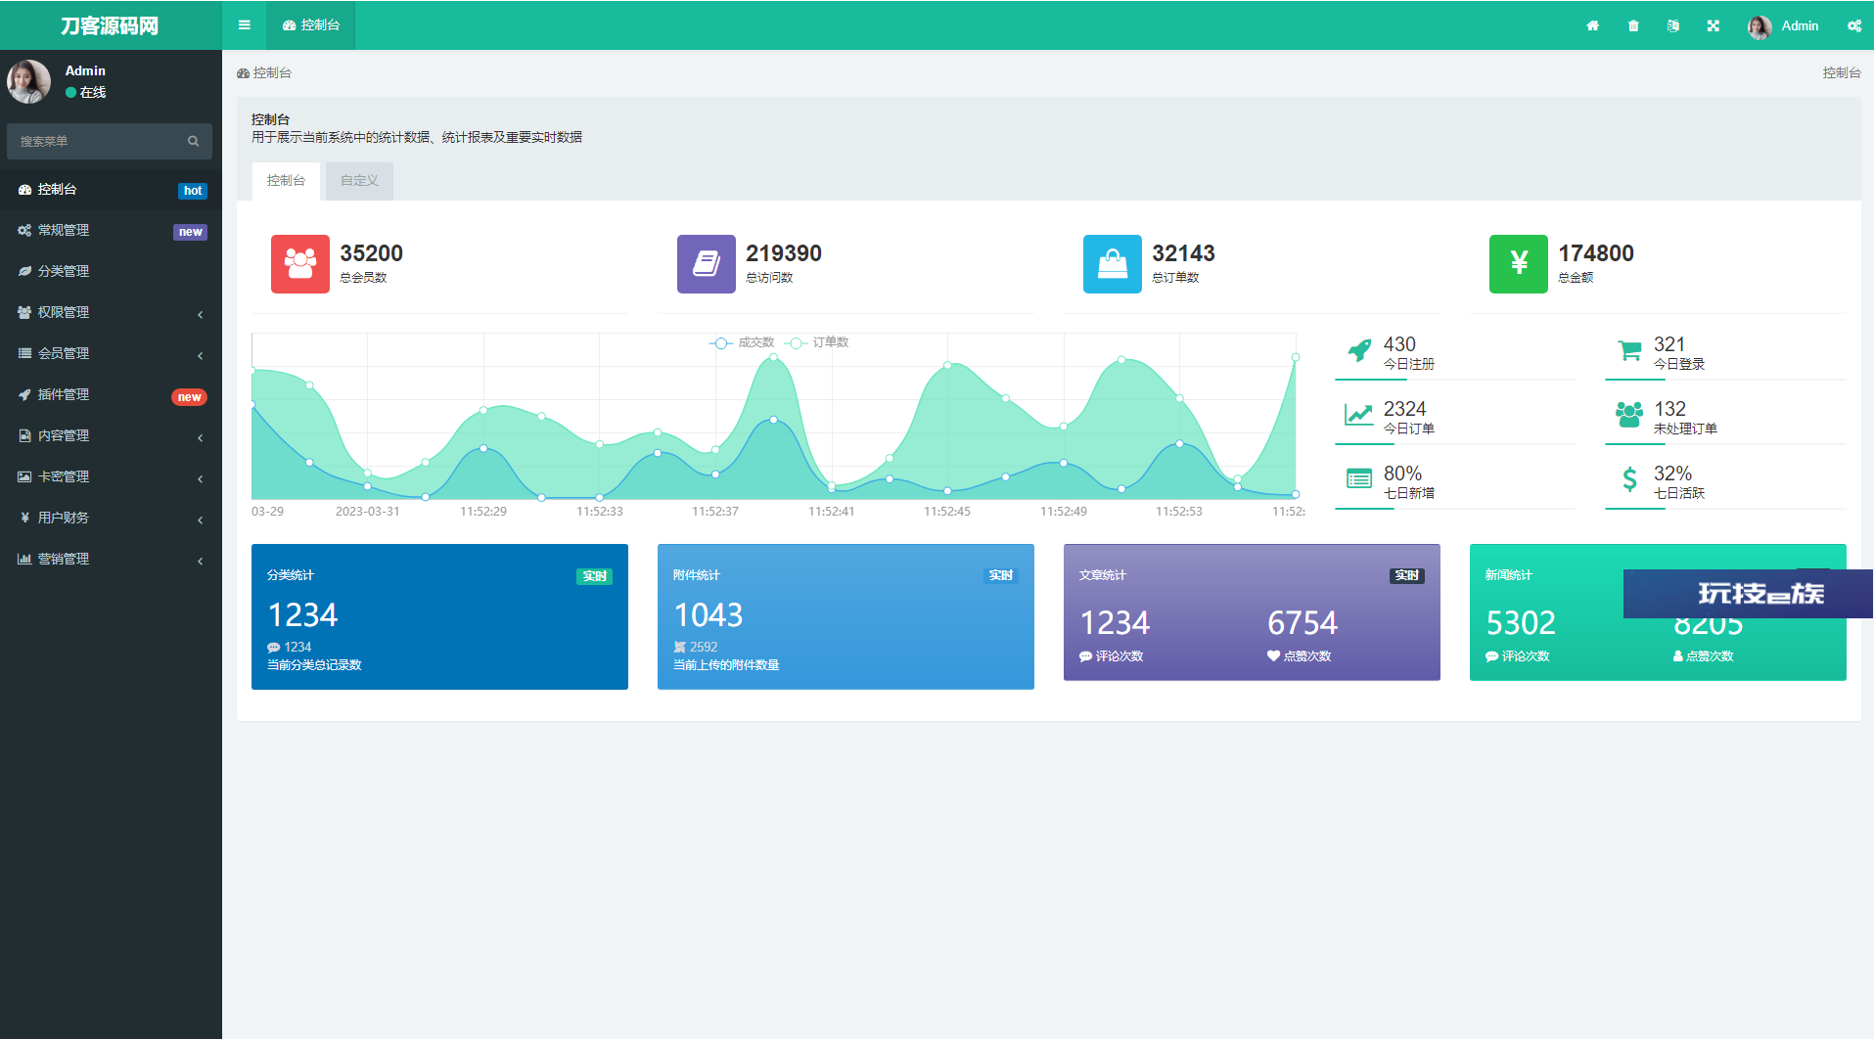The height and width of the screenshot is (1039, 1874).
Task: Toggle fullscreen with the expand arrows icon
Action: 1714,26
